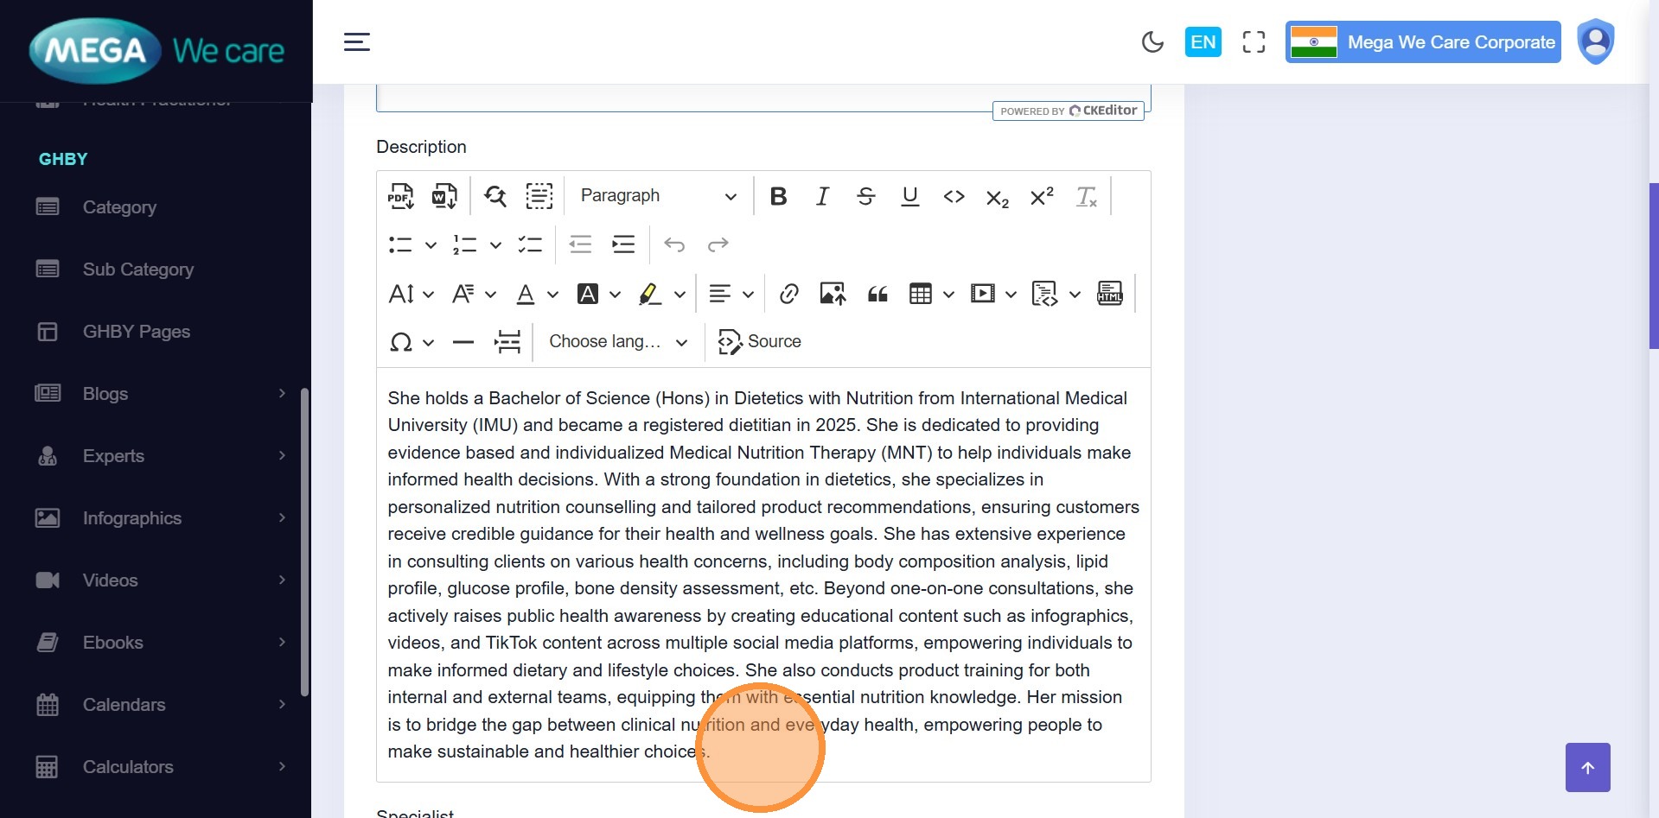Image resolution: width=1659 pixels, height=818 pixels.
Task: Toggle bold formatting
Action: (x=778, y=197)
